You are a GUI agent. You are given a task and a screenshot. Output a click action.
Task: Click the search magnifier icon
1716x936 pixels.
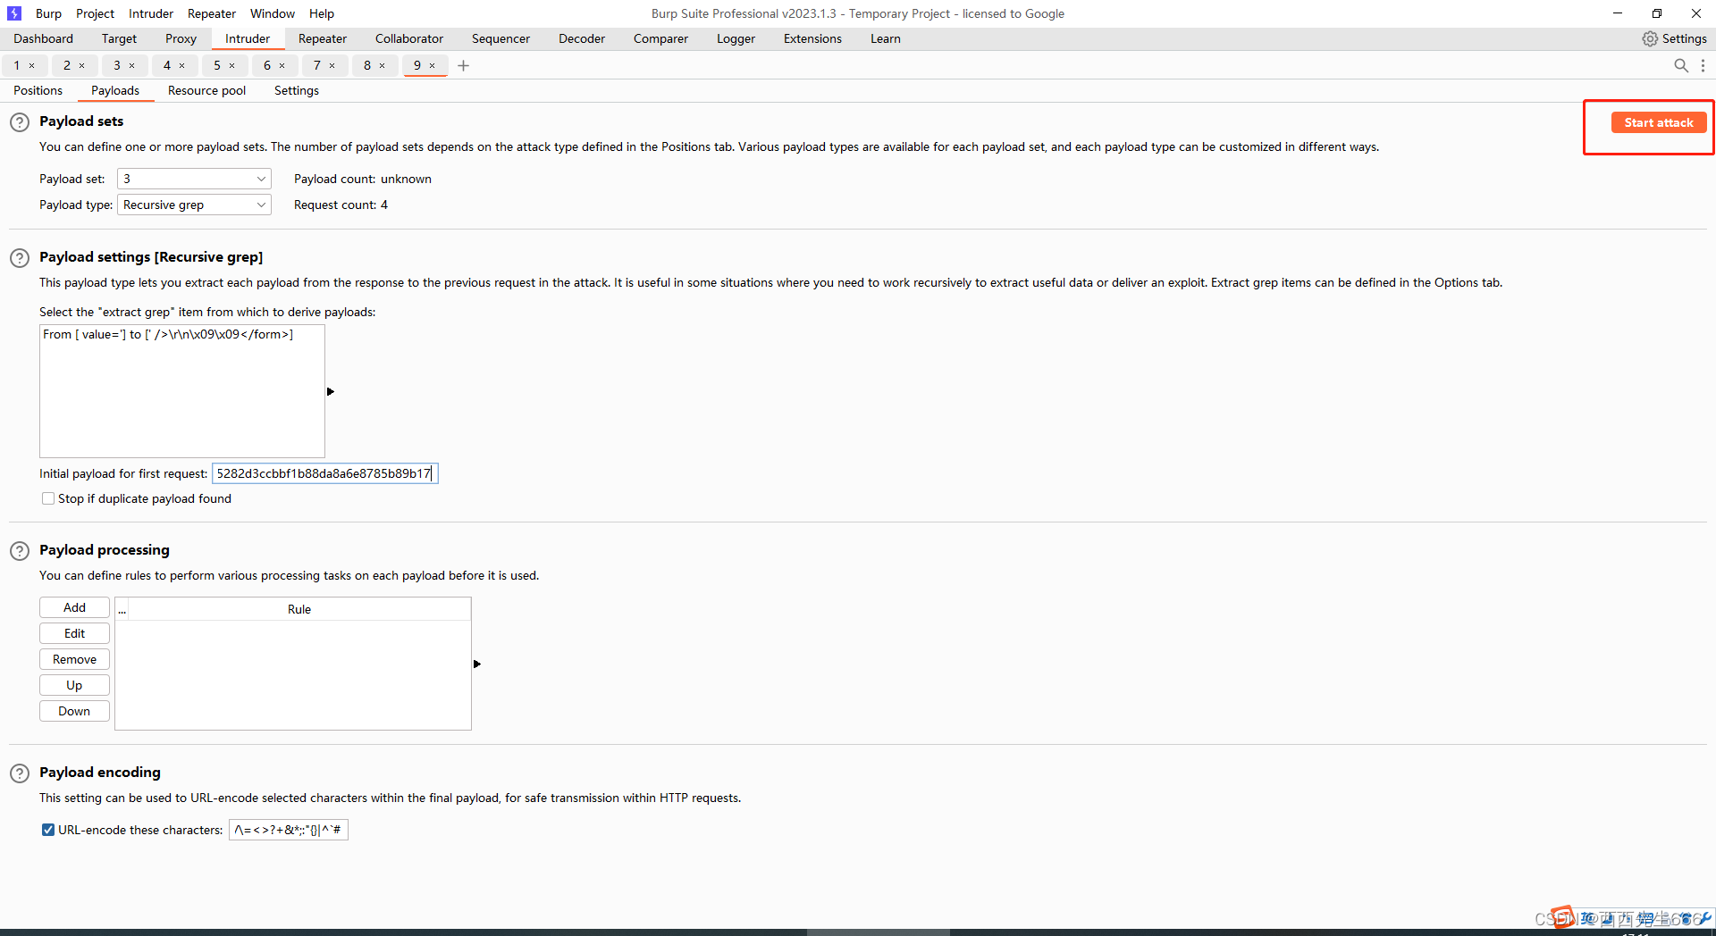pyautogui.click(x=1680, y=65)
